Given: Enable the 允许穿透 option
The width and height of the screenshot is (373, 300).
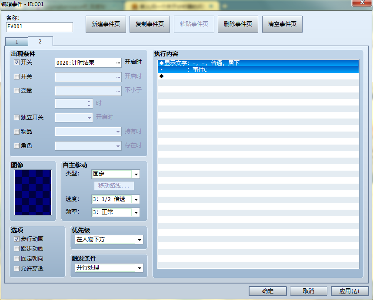Looking at the screenshot, I should (x=17, y=268).
